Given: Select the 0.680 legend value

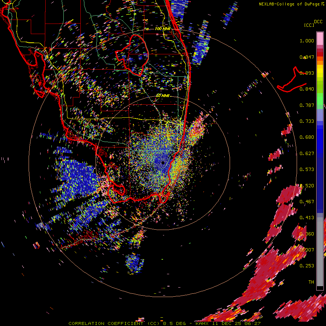Looking at the screenshot, I should [x=307, y=137].
